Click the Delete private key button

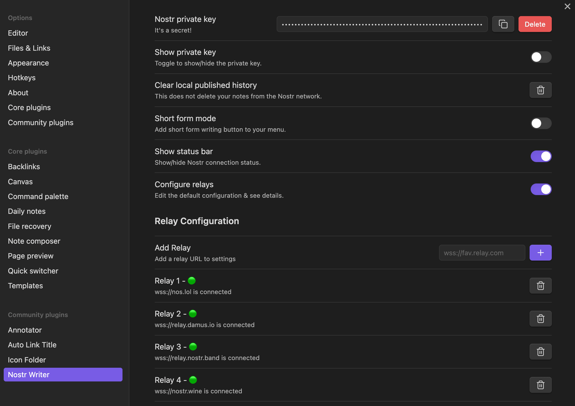[535, 24]
